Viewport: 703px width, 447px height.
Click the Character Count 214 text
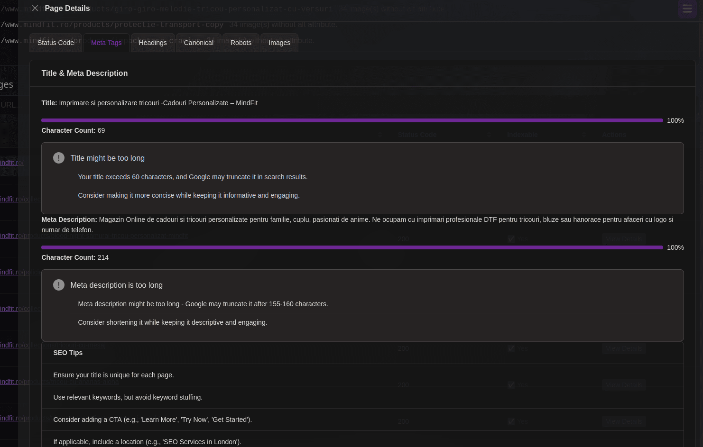(75, 257)
